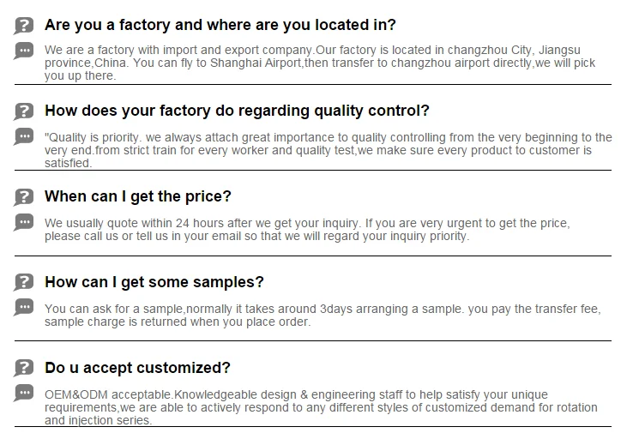Select heading about factory quality control

(237, 111)
